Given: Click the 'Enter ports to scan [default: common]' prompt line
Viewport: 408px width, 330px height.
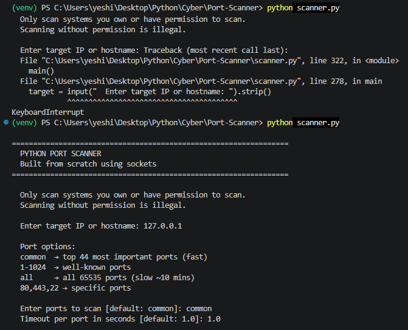Looking at the screenshot, I should tap(116, 309).
